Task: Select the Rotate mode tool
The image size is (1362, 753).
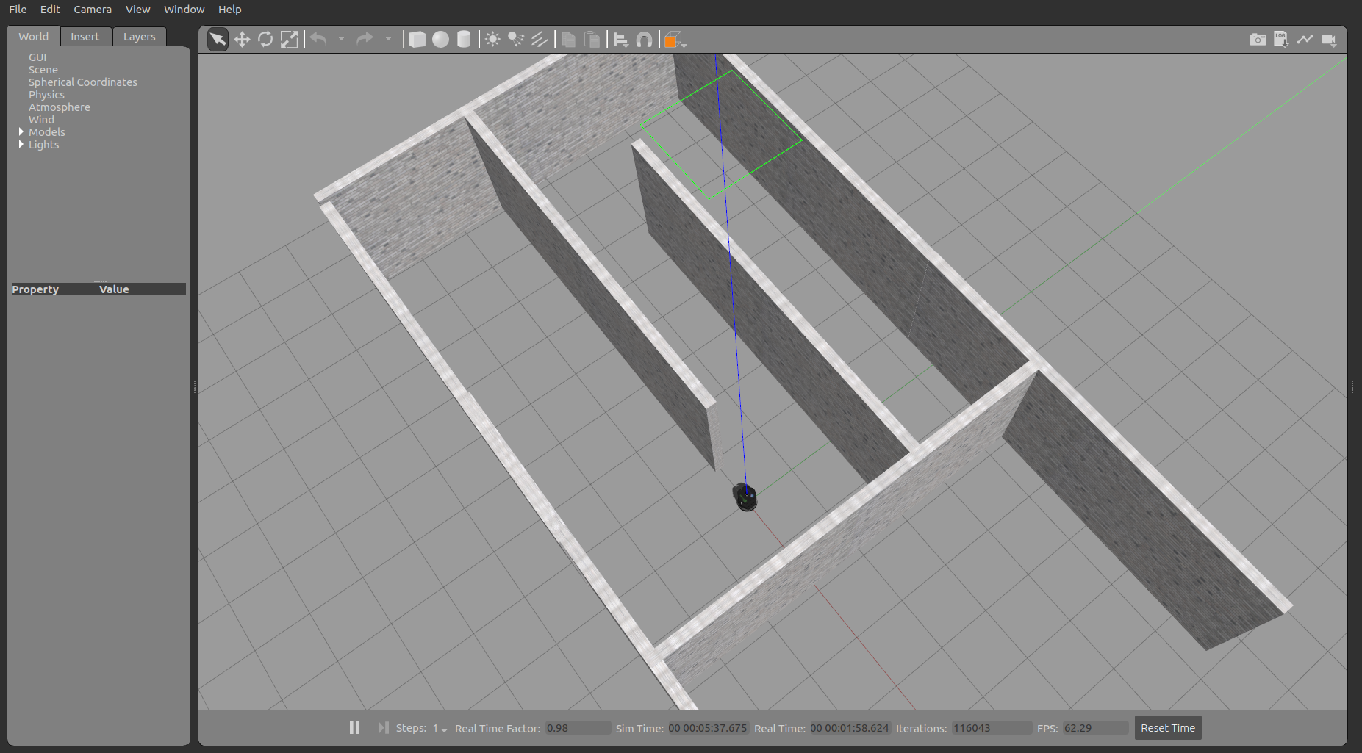Action: click(265, 40)
